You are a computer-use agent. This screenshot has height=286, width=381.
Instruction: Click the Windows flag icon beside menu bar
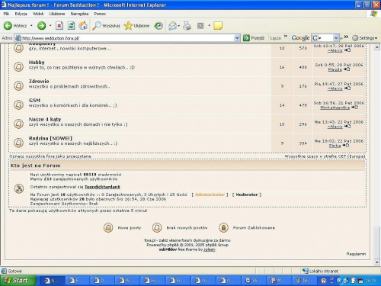pos(374,14)
